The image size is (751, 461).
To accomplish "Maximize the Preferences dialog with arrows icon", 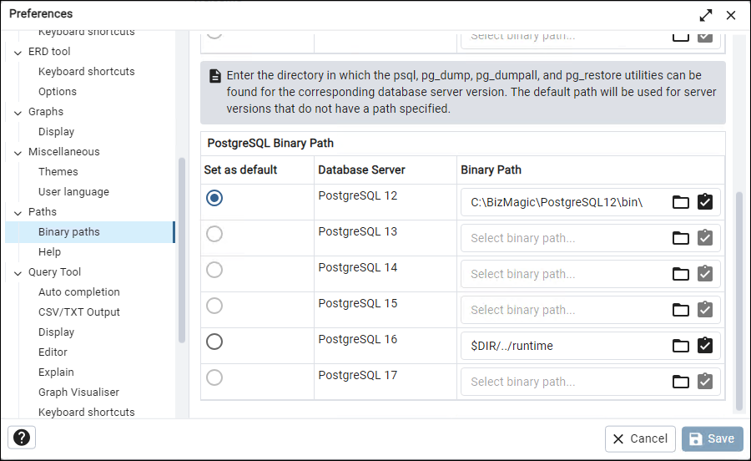I will [705, 15].
